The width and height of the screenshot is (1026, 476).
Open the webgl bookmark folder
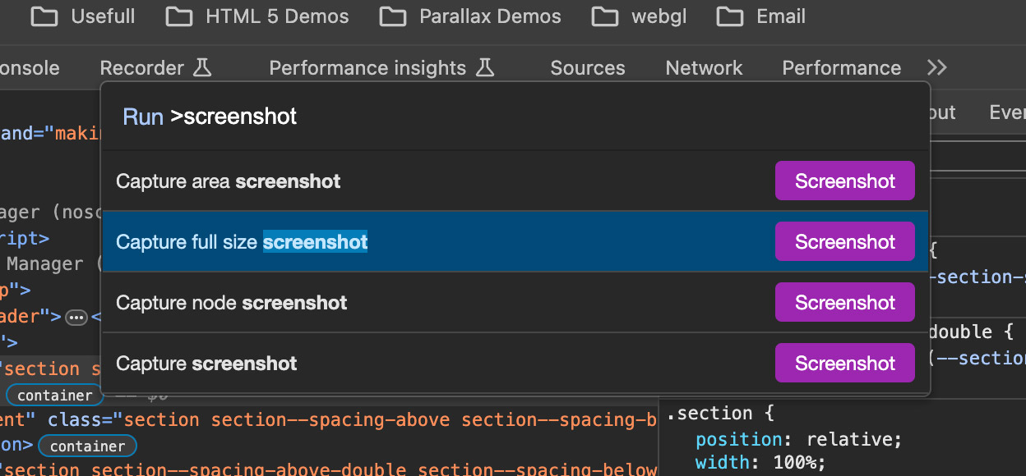pos(639,16)
